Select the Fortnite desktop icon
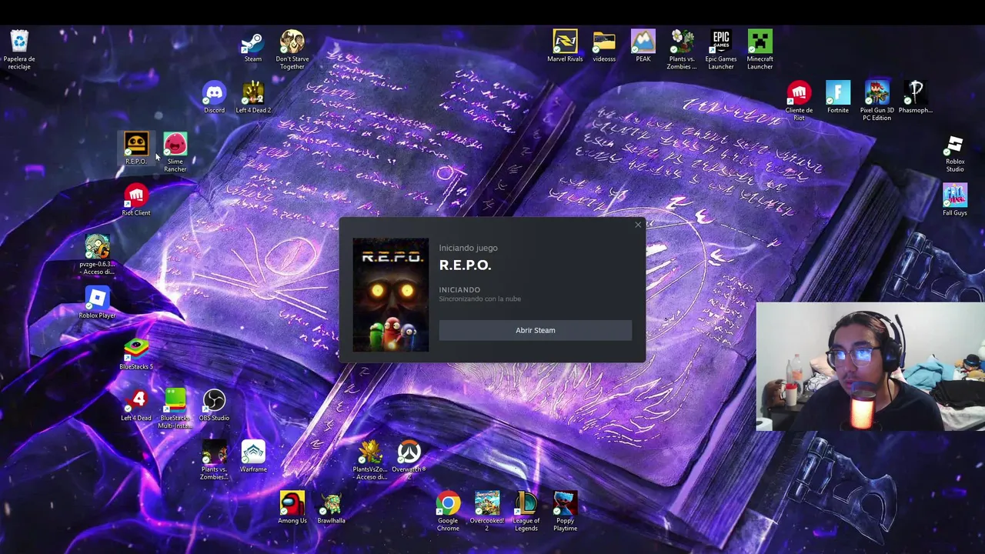The image size is (985, 554). pos(838,98)
